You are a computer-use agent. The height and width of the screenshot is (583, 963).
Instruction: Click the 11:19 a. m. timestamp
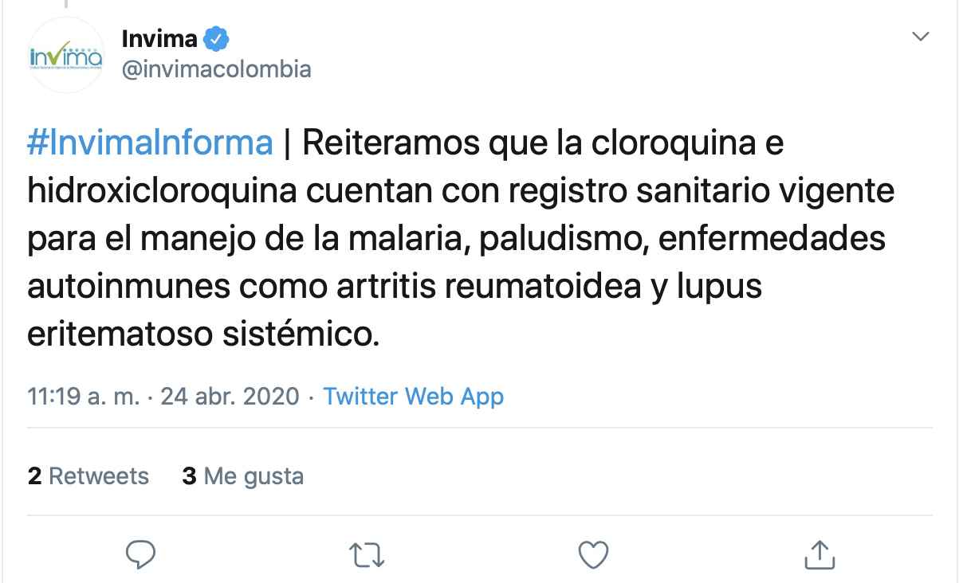[83, 396]
